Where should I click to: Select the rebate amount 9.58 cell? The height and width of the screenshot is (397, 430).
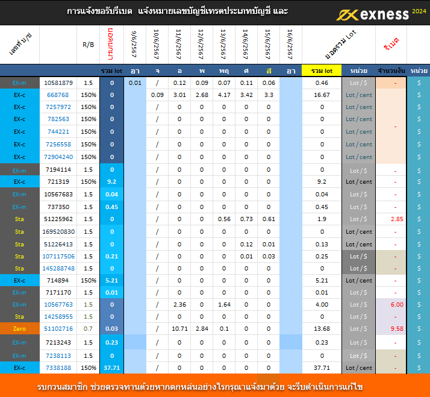pos(396,329)
